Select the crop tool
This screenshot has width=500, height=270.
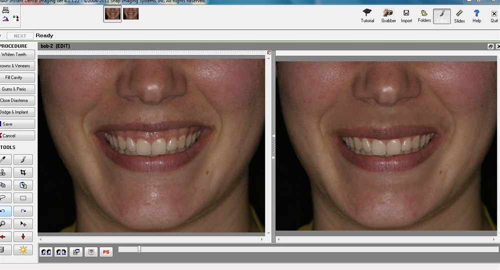click(x=23, y=172)
